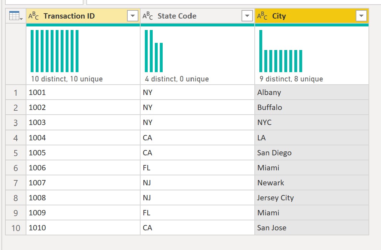Select row number 2
This screenshot has height=250, width=381.
click(x=16, y=107)
